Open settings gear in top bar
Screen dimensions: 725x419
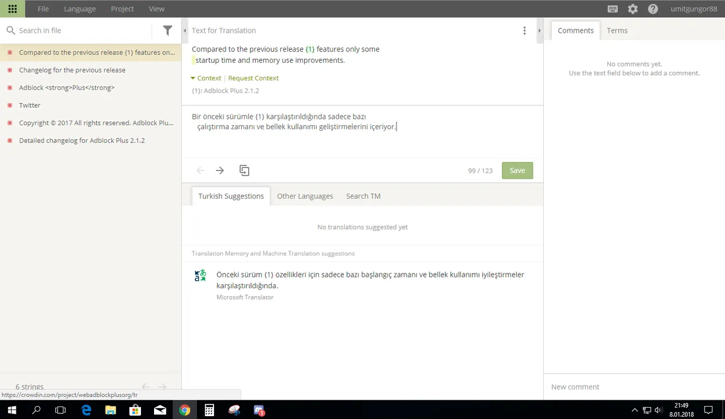click(x=633, y=8)
